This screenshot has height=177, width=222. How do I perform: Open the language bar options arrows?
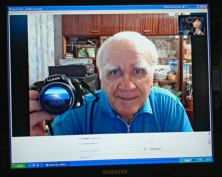[x=187, y=7]
